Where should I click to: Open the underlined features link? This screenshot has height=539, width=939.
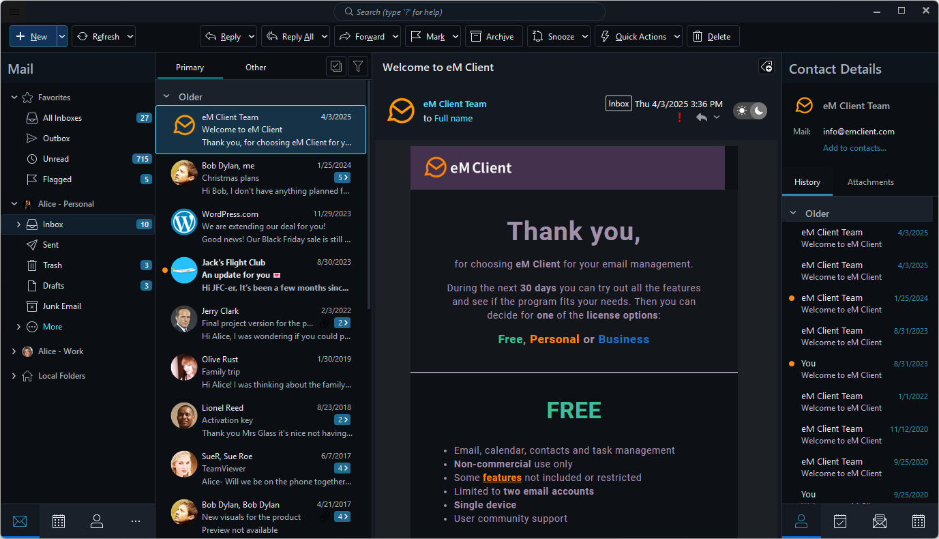click(x=502, y=478)
